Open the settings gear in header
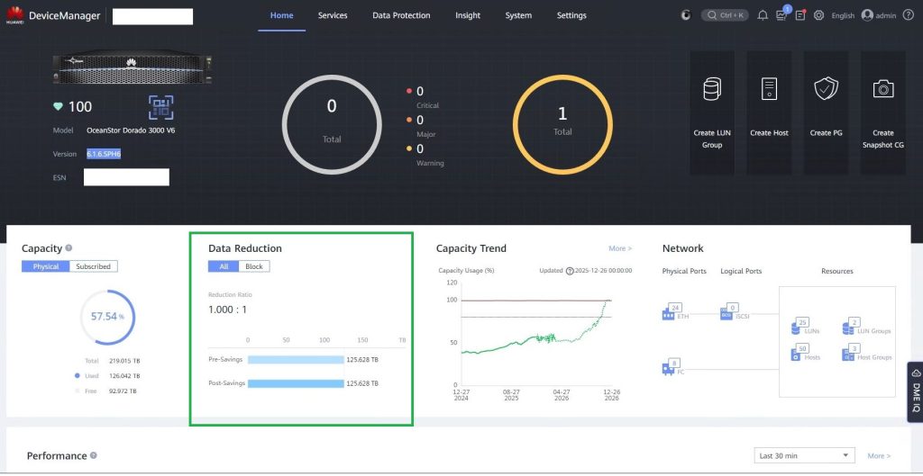The width and height of the screenshot is (923, 476). 818,15
